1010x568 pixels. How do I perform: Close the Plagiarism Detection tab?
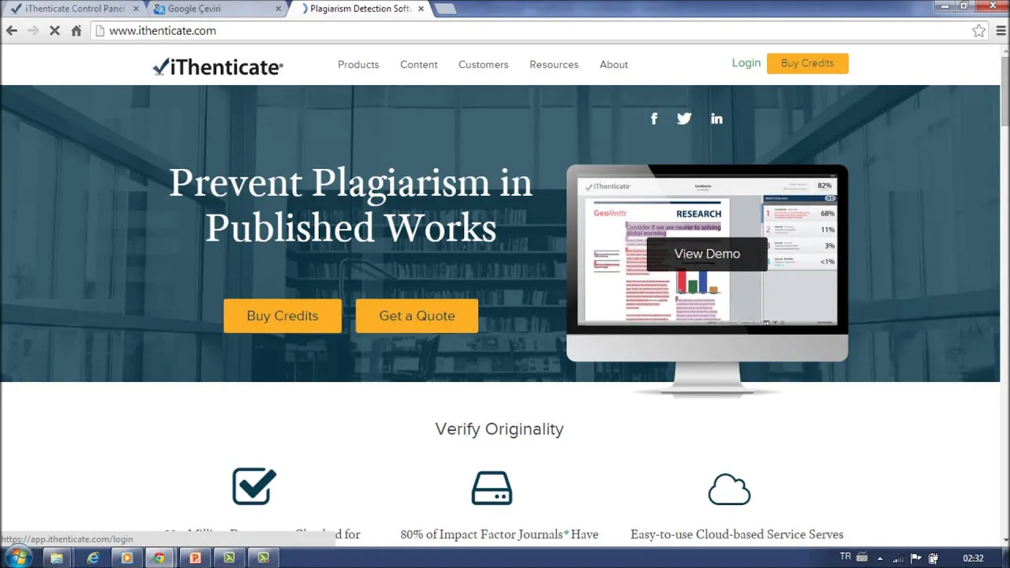(x=421, y=9)
